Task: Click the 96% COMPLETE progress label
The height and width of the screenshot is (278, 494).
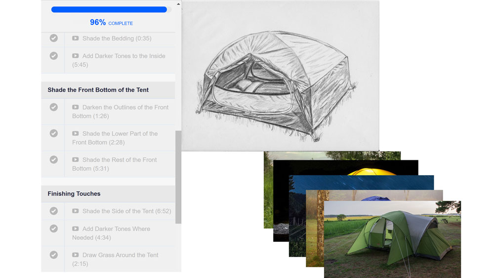Action: [x=111, y=23]
